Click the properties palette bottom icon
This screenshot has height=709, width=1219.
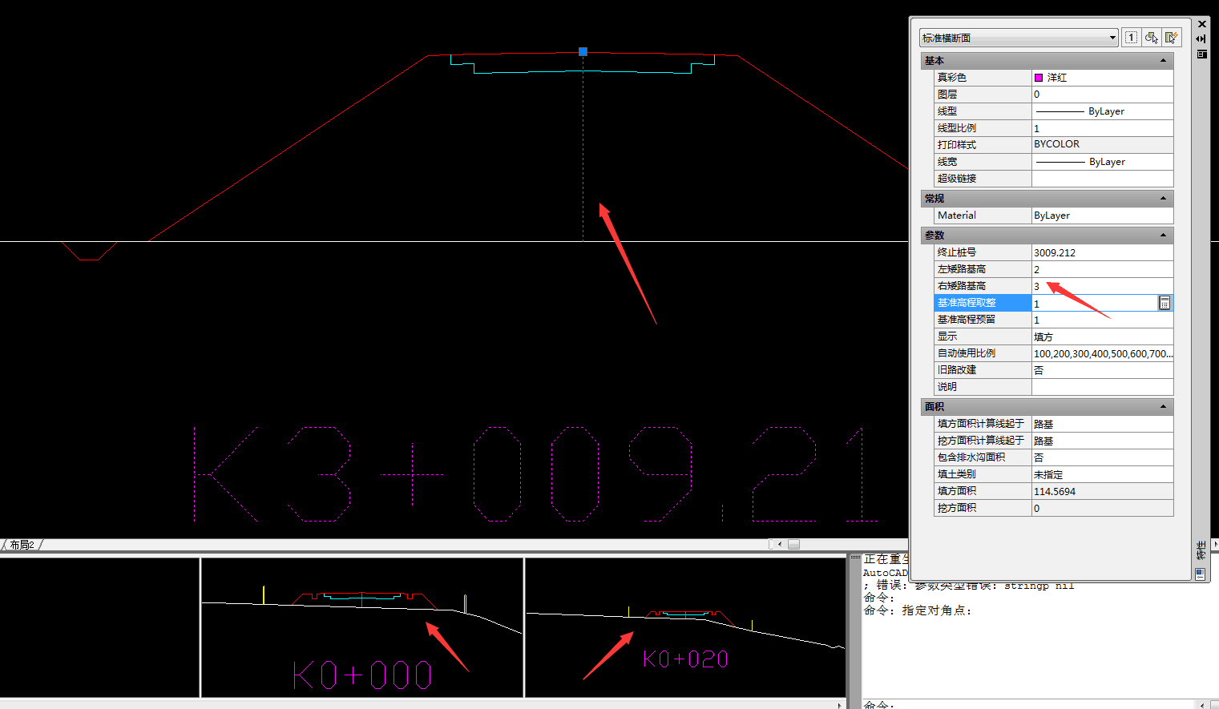click(x=1200, y=574)
